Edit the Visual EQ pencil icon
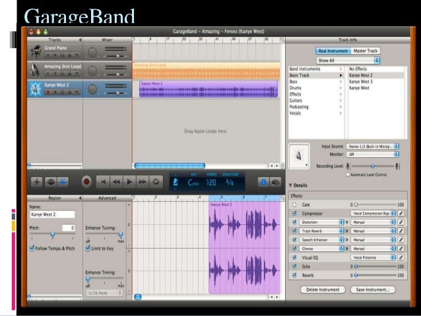Screen dimensions: 421x316 tap(401, 257)
